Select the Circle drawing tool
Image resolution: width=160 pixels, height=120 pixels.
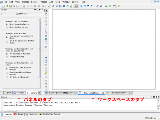click(46, 47)
